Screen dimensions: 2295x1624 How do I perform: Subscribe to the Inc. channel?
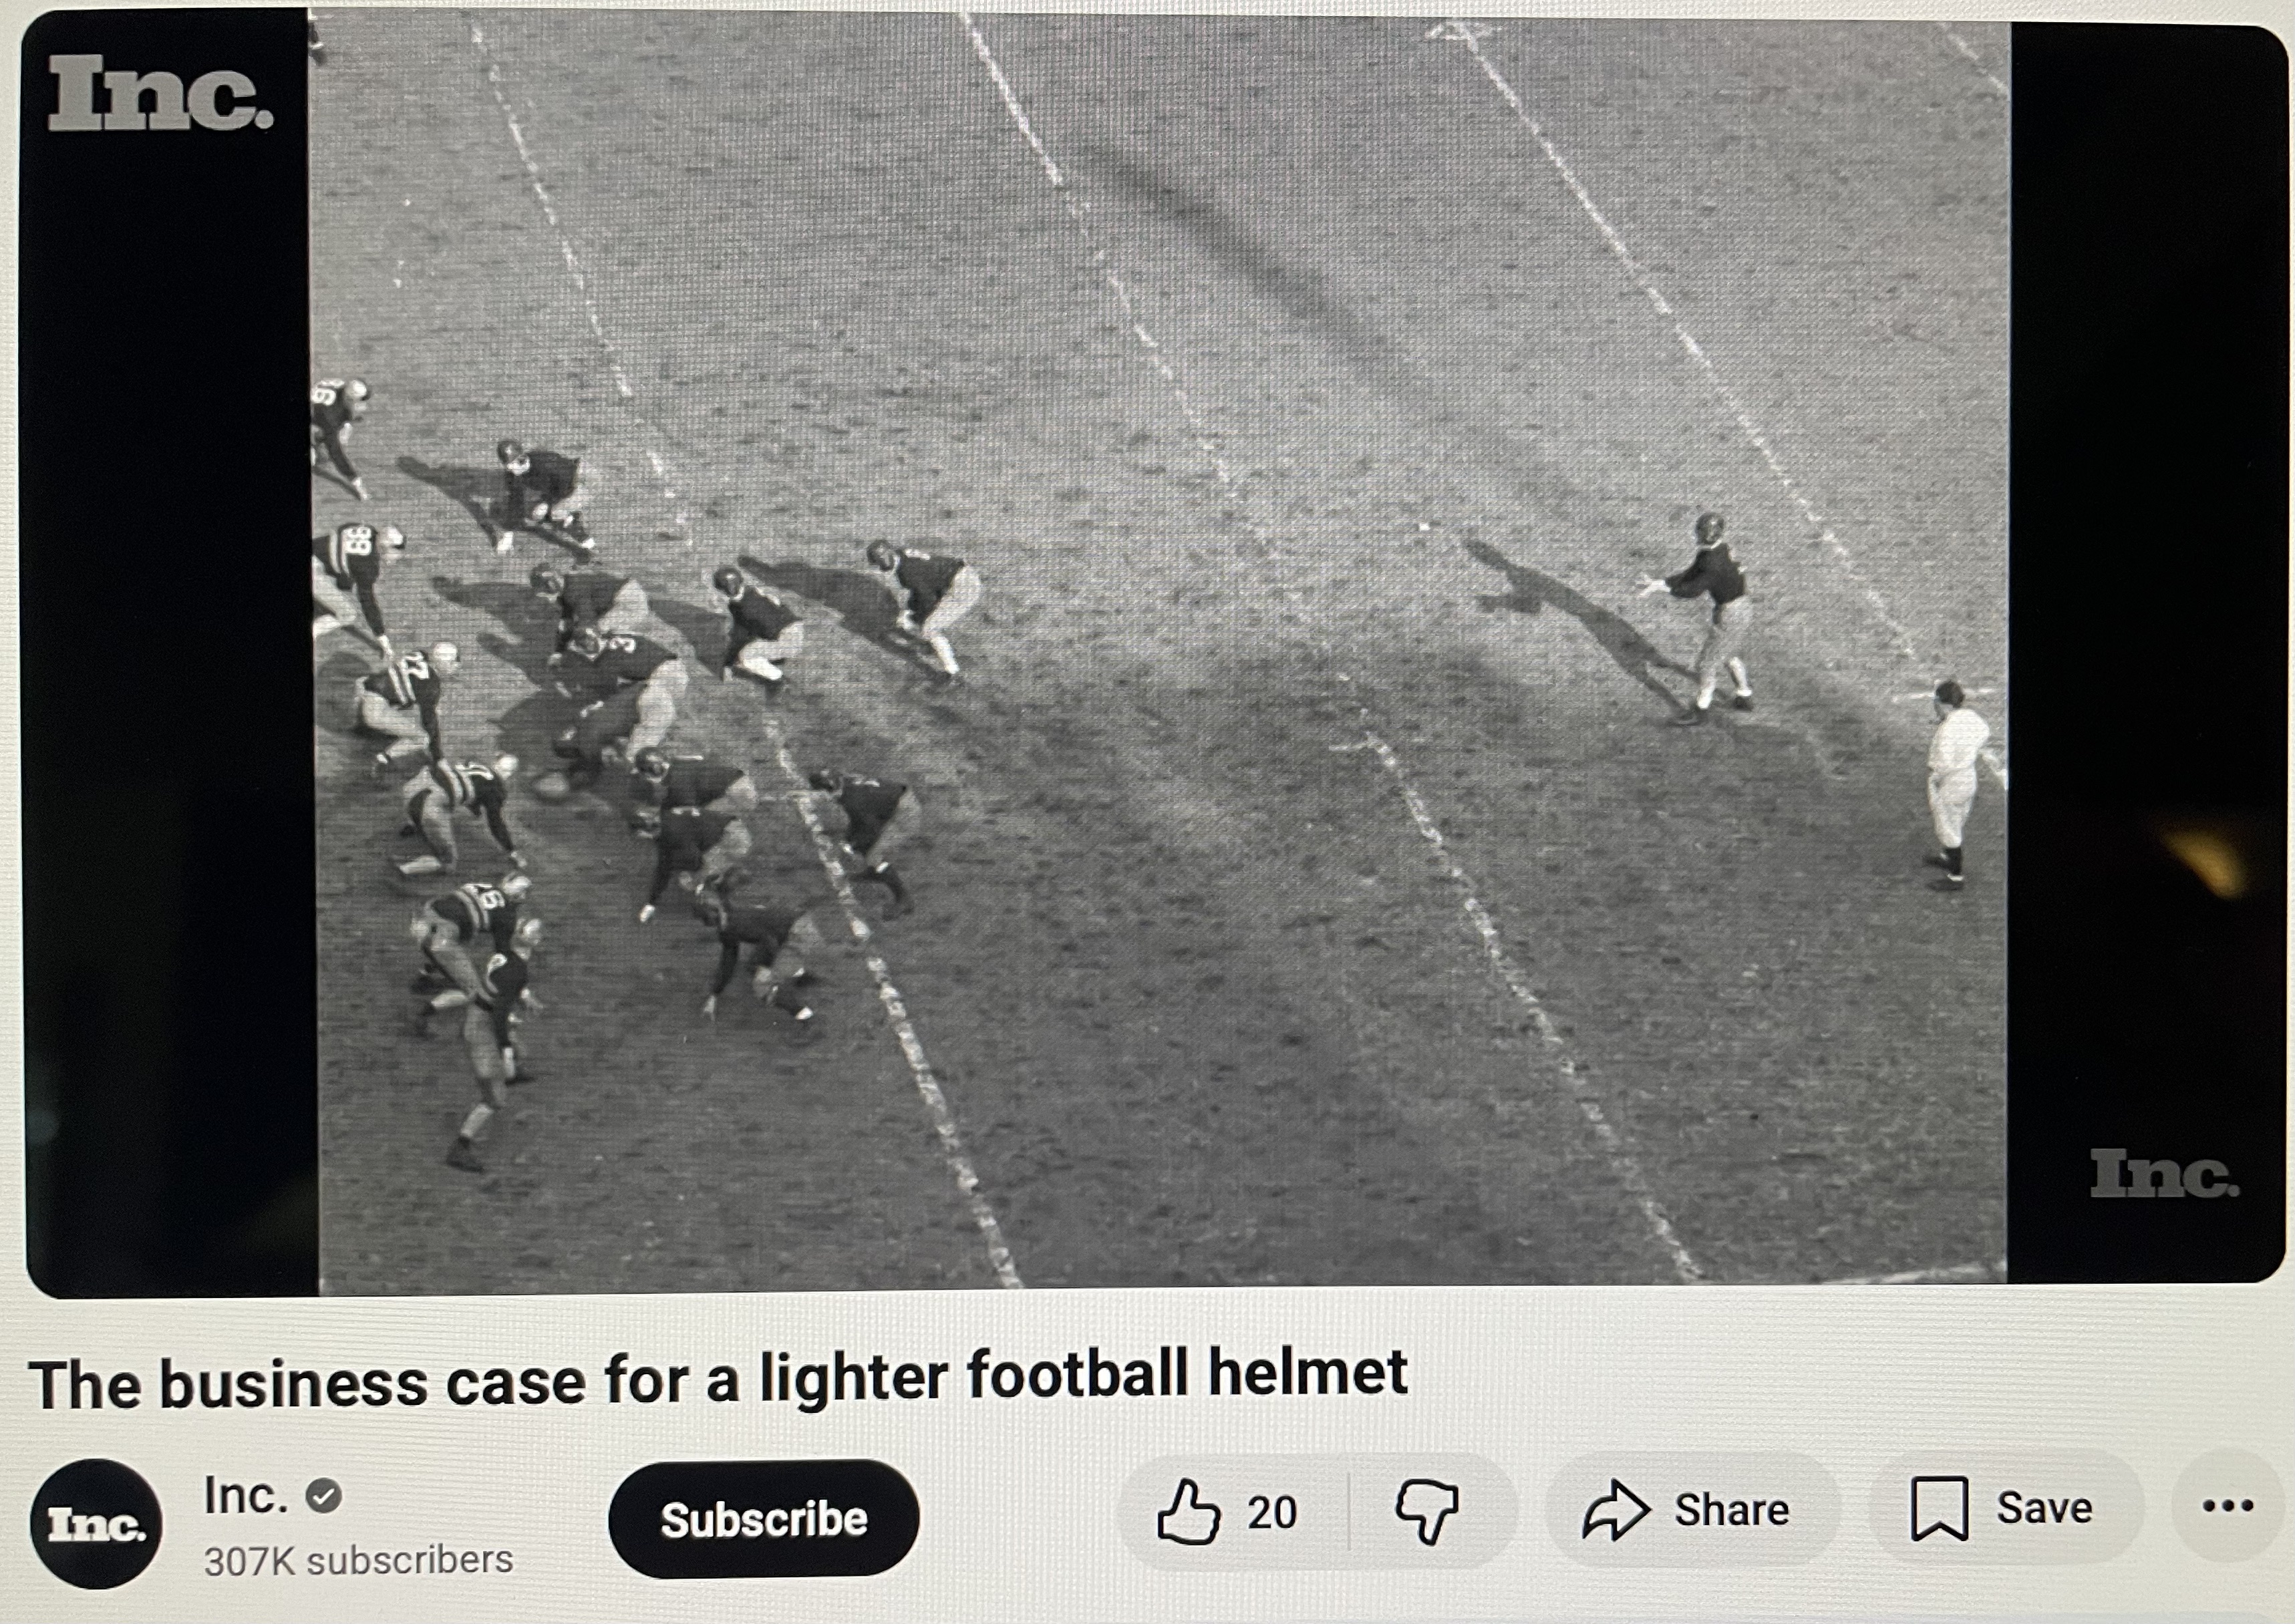[763, 1518]
